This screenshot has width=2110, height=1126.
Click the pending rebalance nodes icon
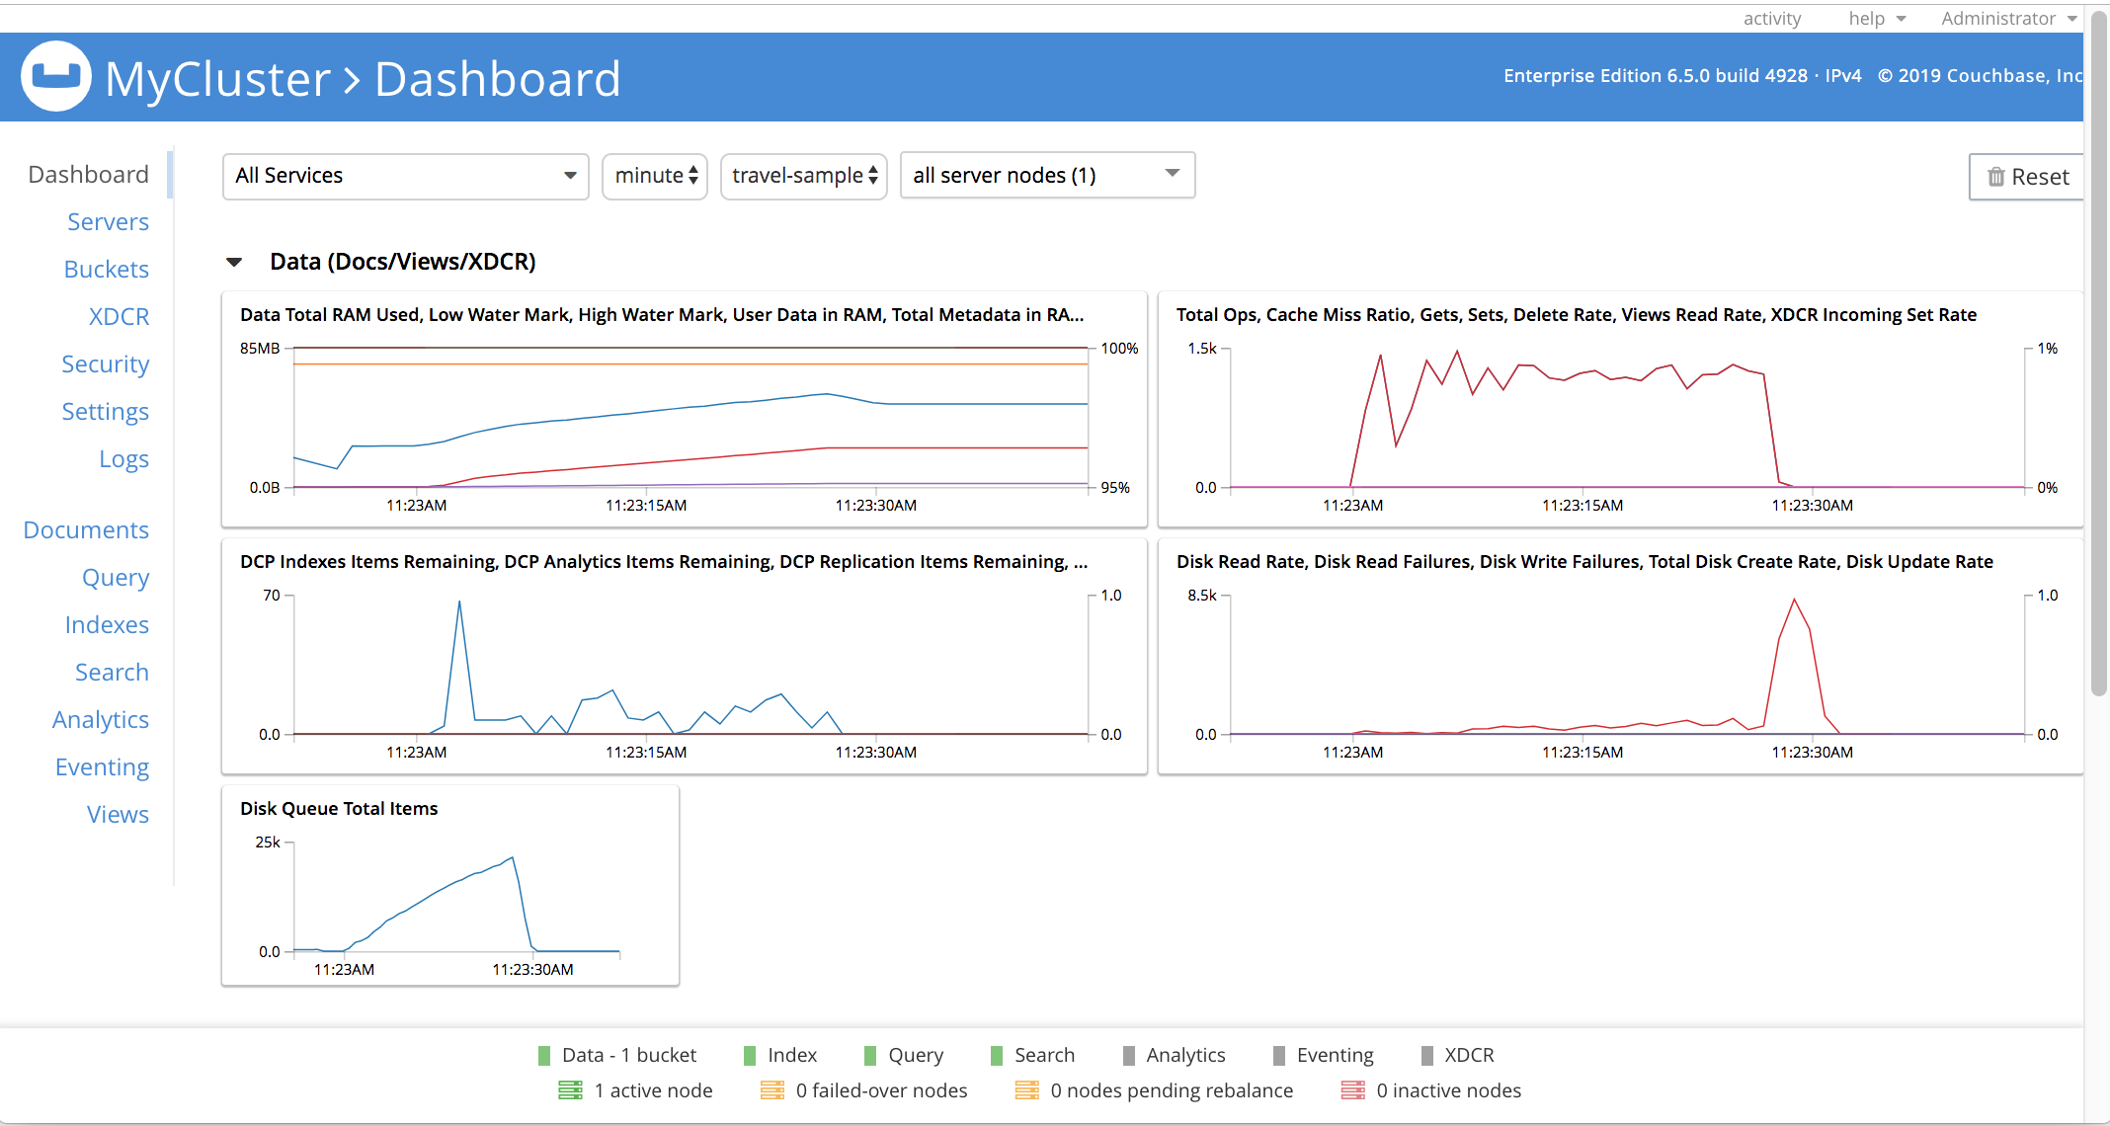[x=1026, y=1090]
